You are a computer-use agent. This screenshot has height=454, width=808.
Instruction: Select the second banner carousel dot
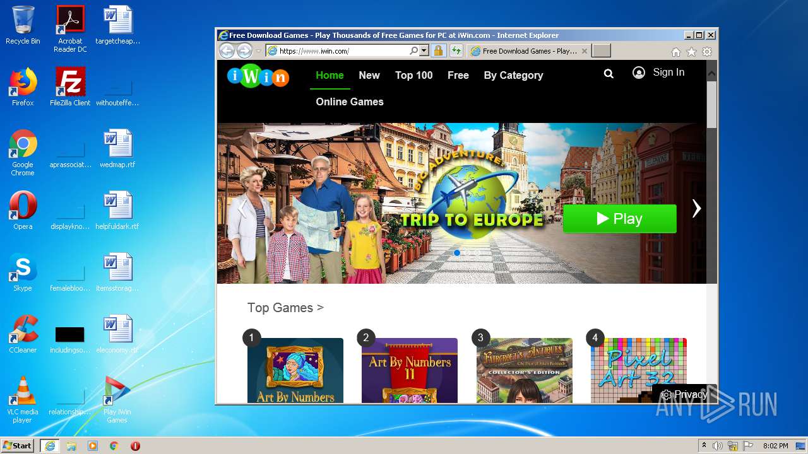(468, 253)
